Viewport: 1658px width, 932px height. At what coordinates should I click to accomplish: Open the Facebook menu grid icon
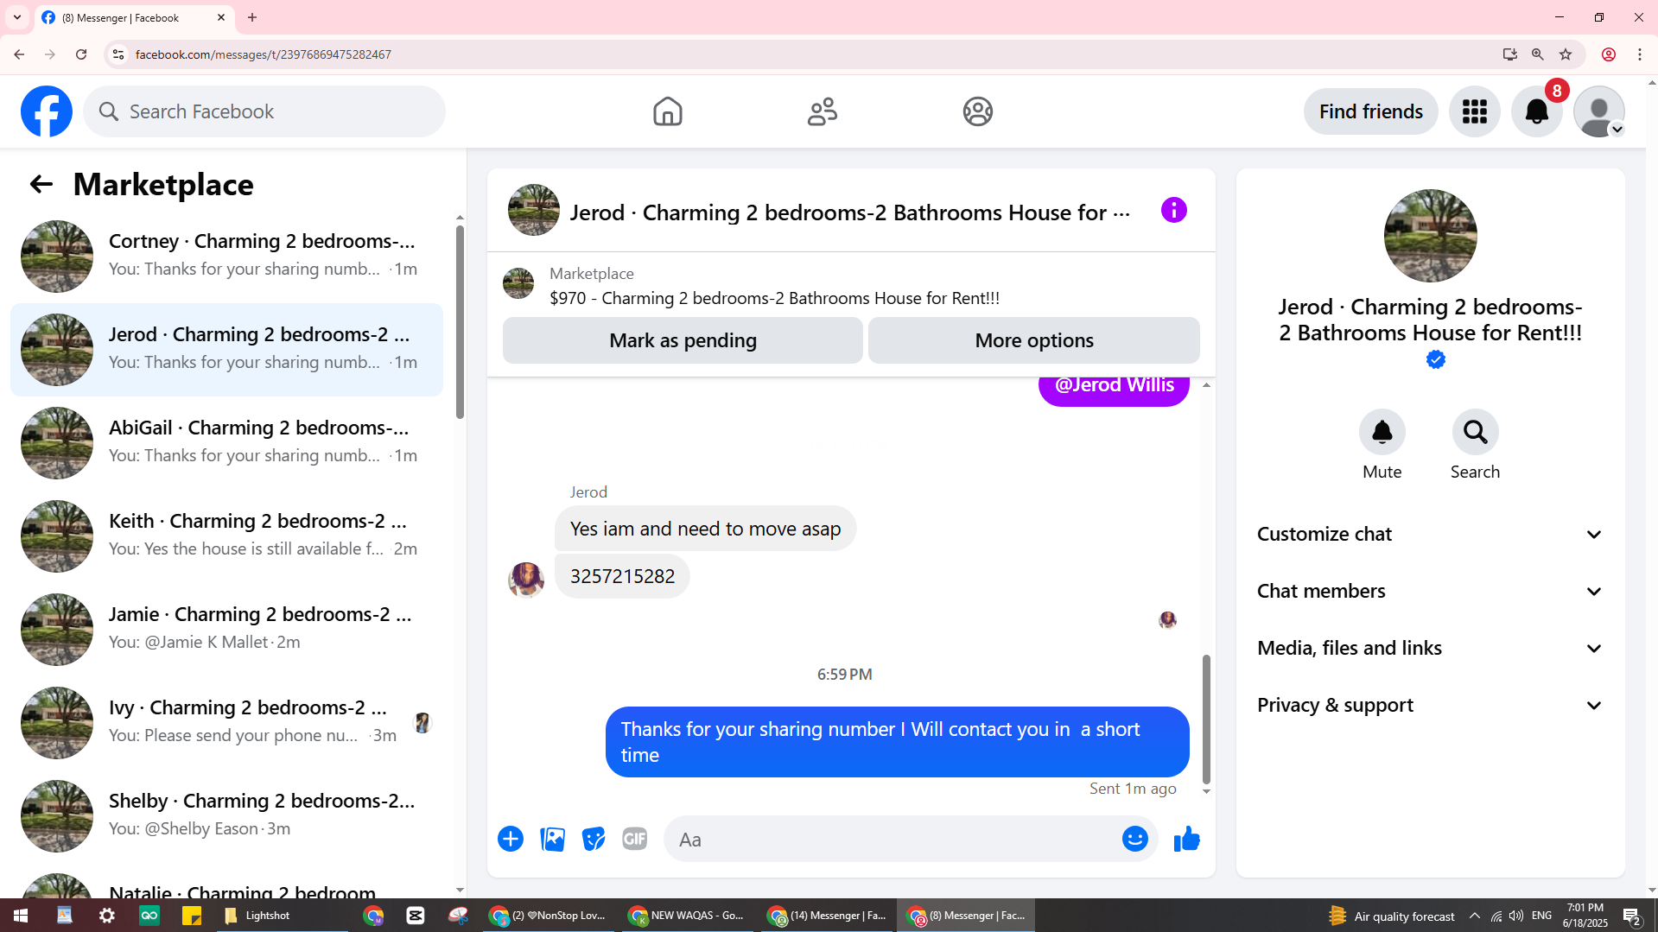1475,111
